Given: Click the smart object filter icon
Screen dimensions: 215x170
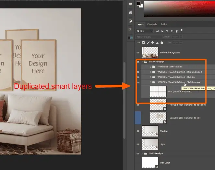Looking at the screenshot, I should (177, 31).
